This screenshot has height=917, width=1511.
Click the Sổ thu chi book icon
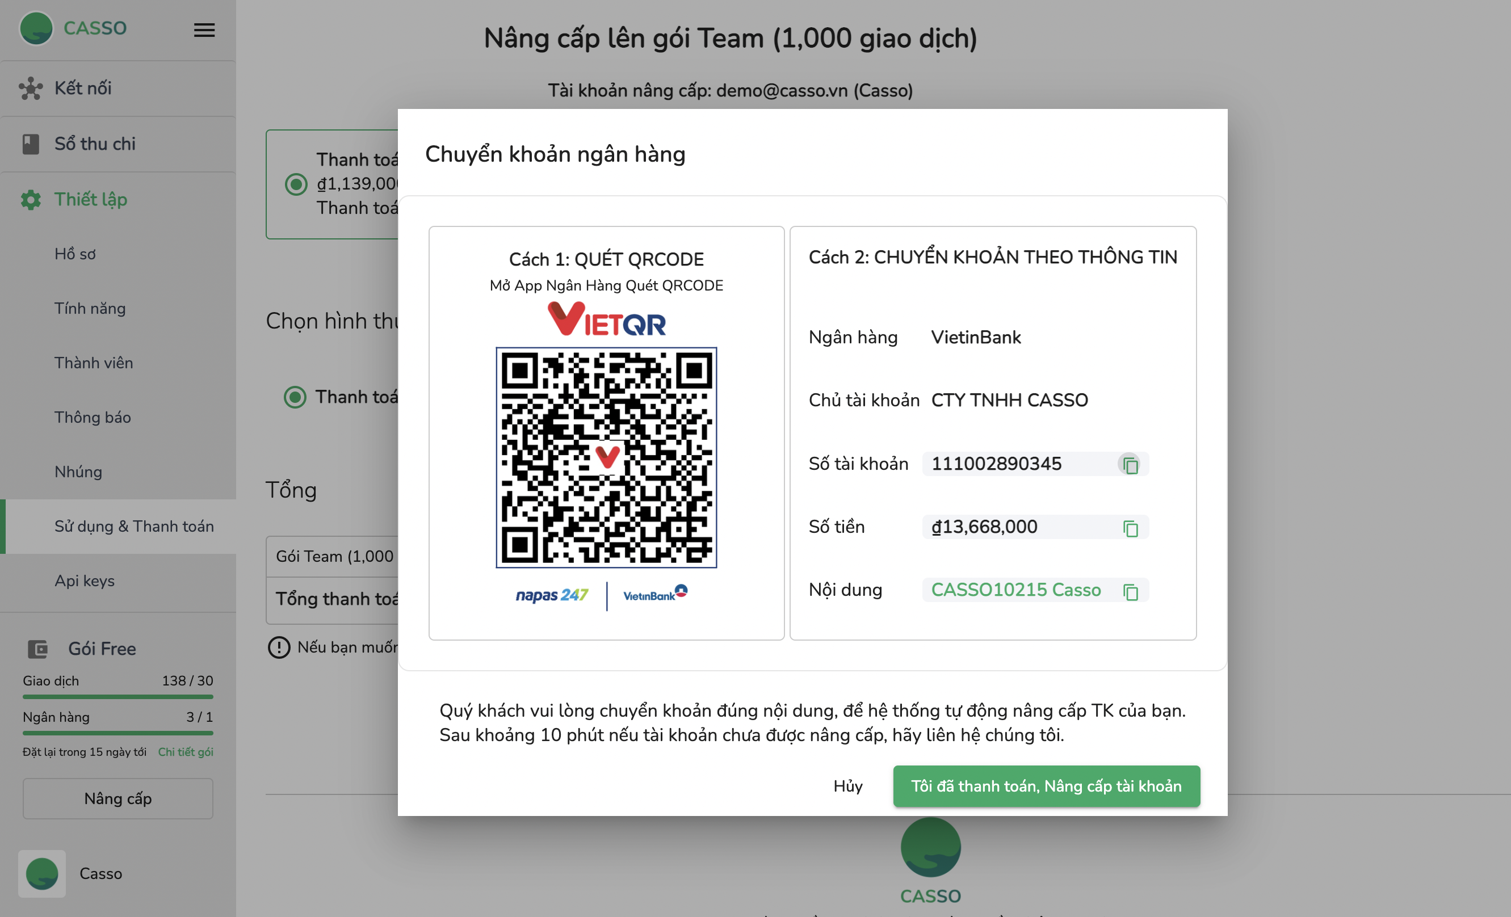click(31, 144)
